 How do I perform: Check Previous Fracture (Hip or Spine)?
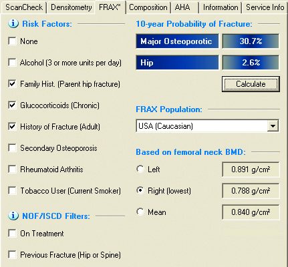pos(12,255)
